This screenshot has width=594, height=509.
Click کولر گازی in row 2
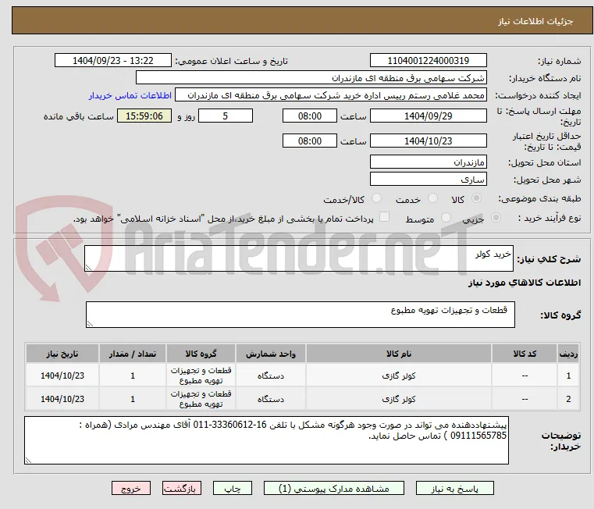tap(399, 399)
